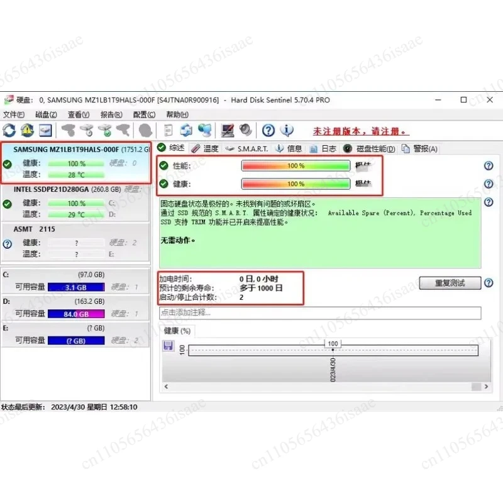The height and width of the screenshot is (503, 503).
Task: Click the blue question mark help toolbar icon
Action: [268, 130]
